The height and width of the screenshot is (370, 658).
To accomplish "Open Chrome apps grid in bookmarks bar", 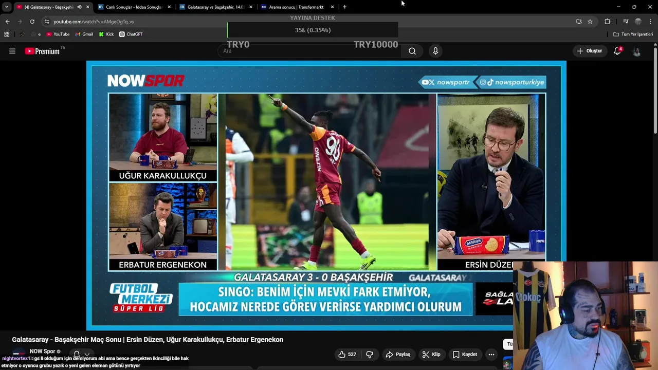I will pyautogui.click(x=7, y=34).
